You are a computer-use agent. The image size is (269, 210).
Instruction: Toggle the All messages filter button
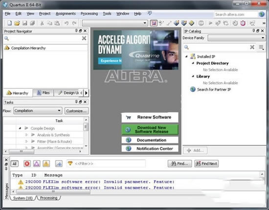point(15,164)
